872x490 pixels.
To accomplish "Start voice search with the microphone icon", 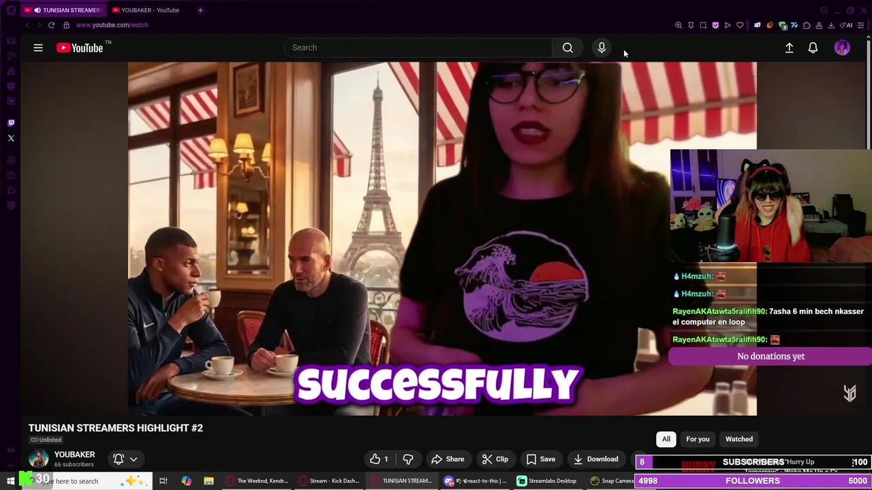I will (x=602, y=48).
